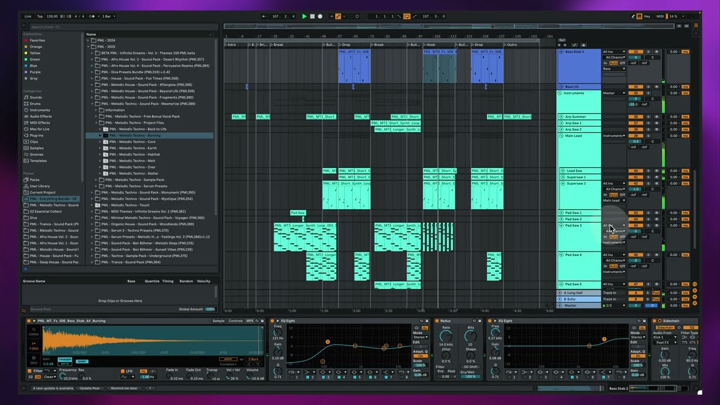
Task: Select the A Long Hall return track
Action: [579, 292]
